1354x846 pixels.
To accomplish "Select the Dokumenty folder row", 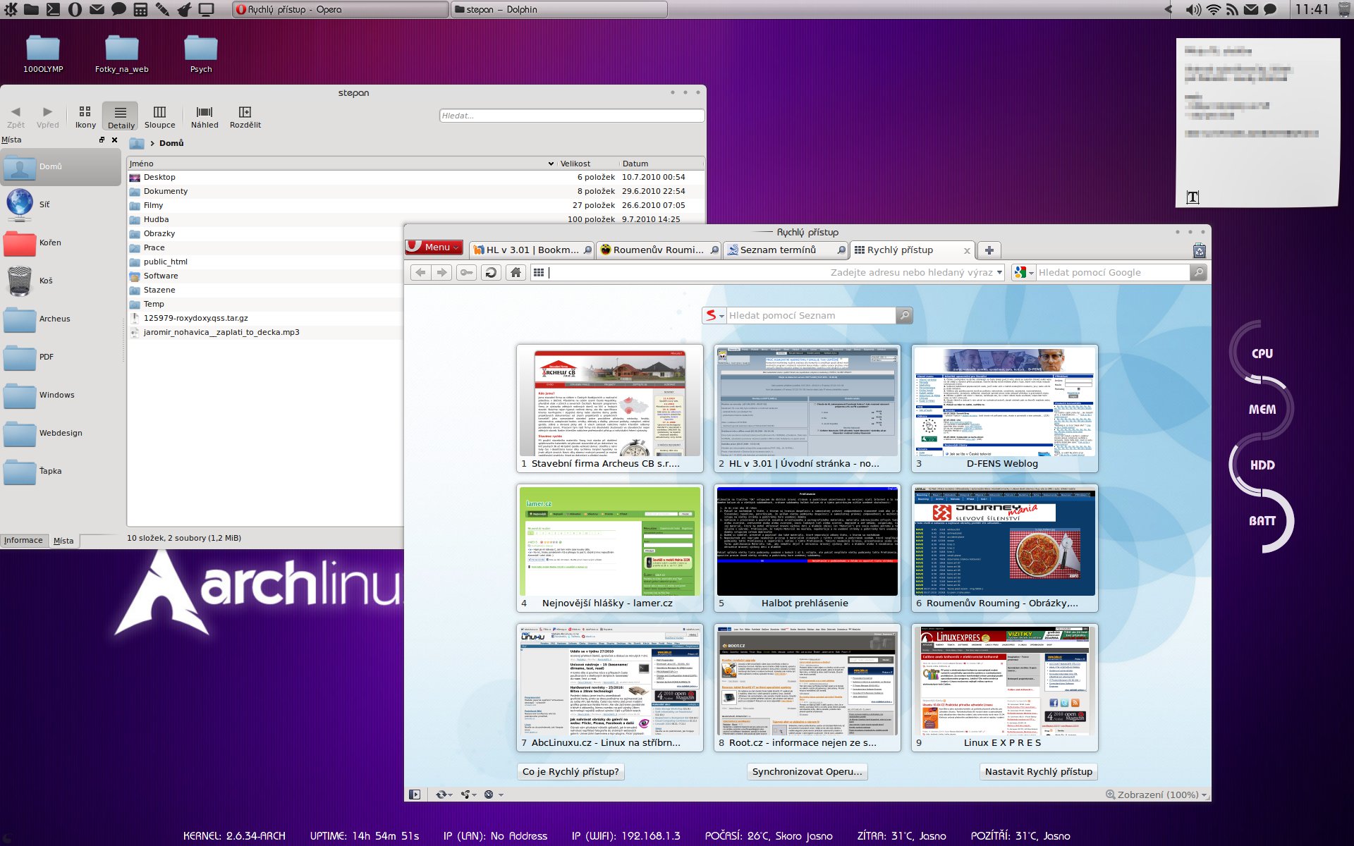I will click(415, 191).
